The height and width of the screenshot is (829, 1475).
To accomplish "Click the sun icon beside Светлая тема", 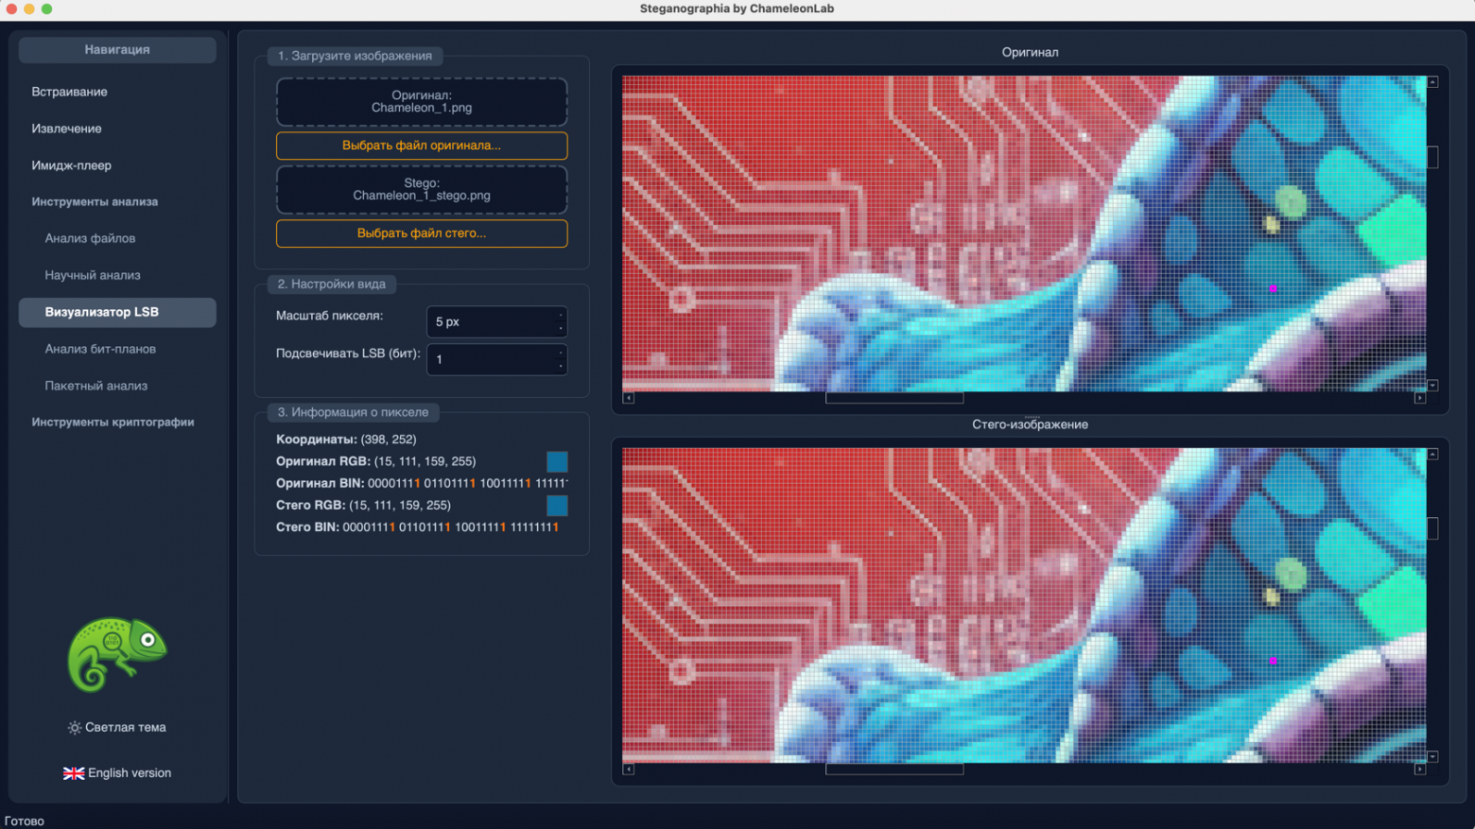I will click(74, 727).
